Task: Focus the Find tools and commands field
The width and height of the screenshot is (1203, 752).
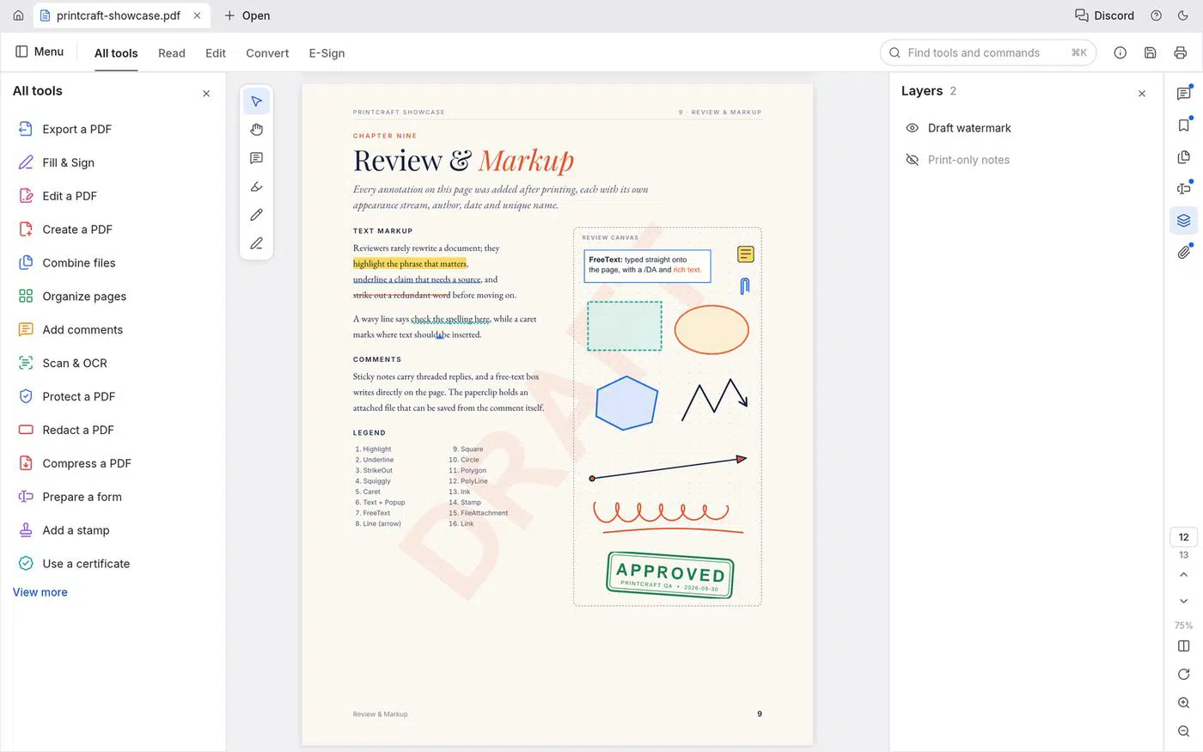Action: (987, 52)
